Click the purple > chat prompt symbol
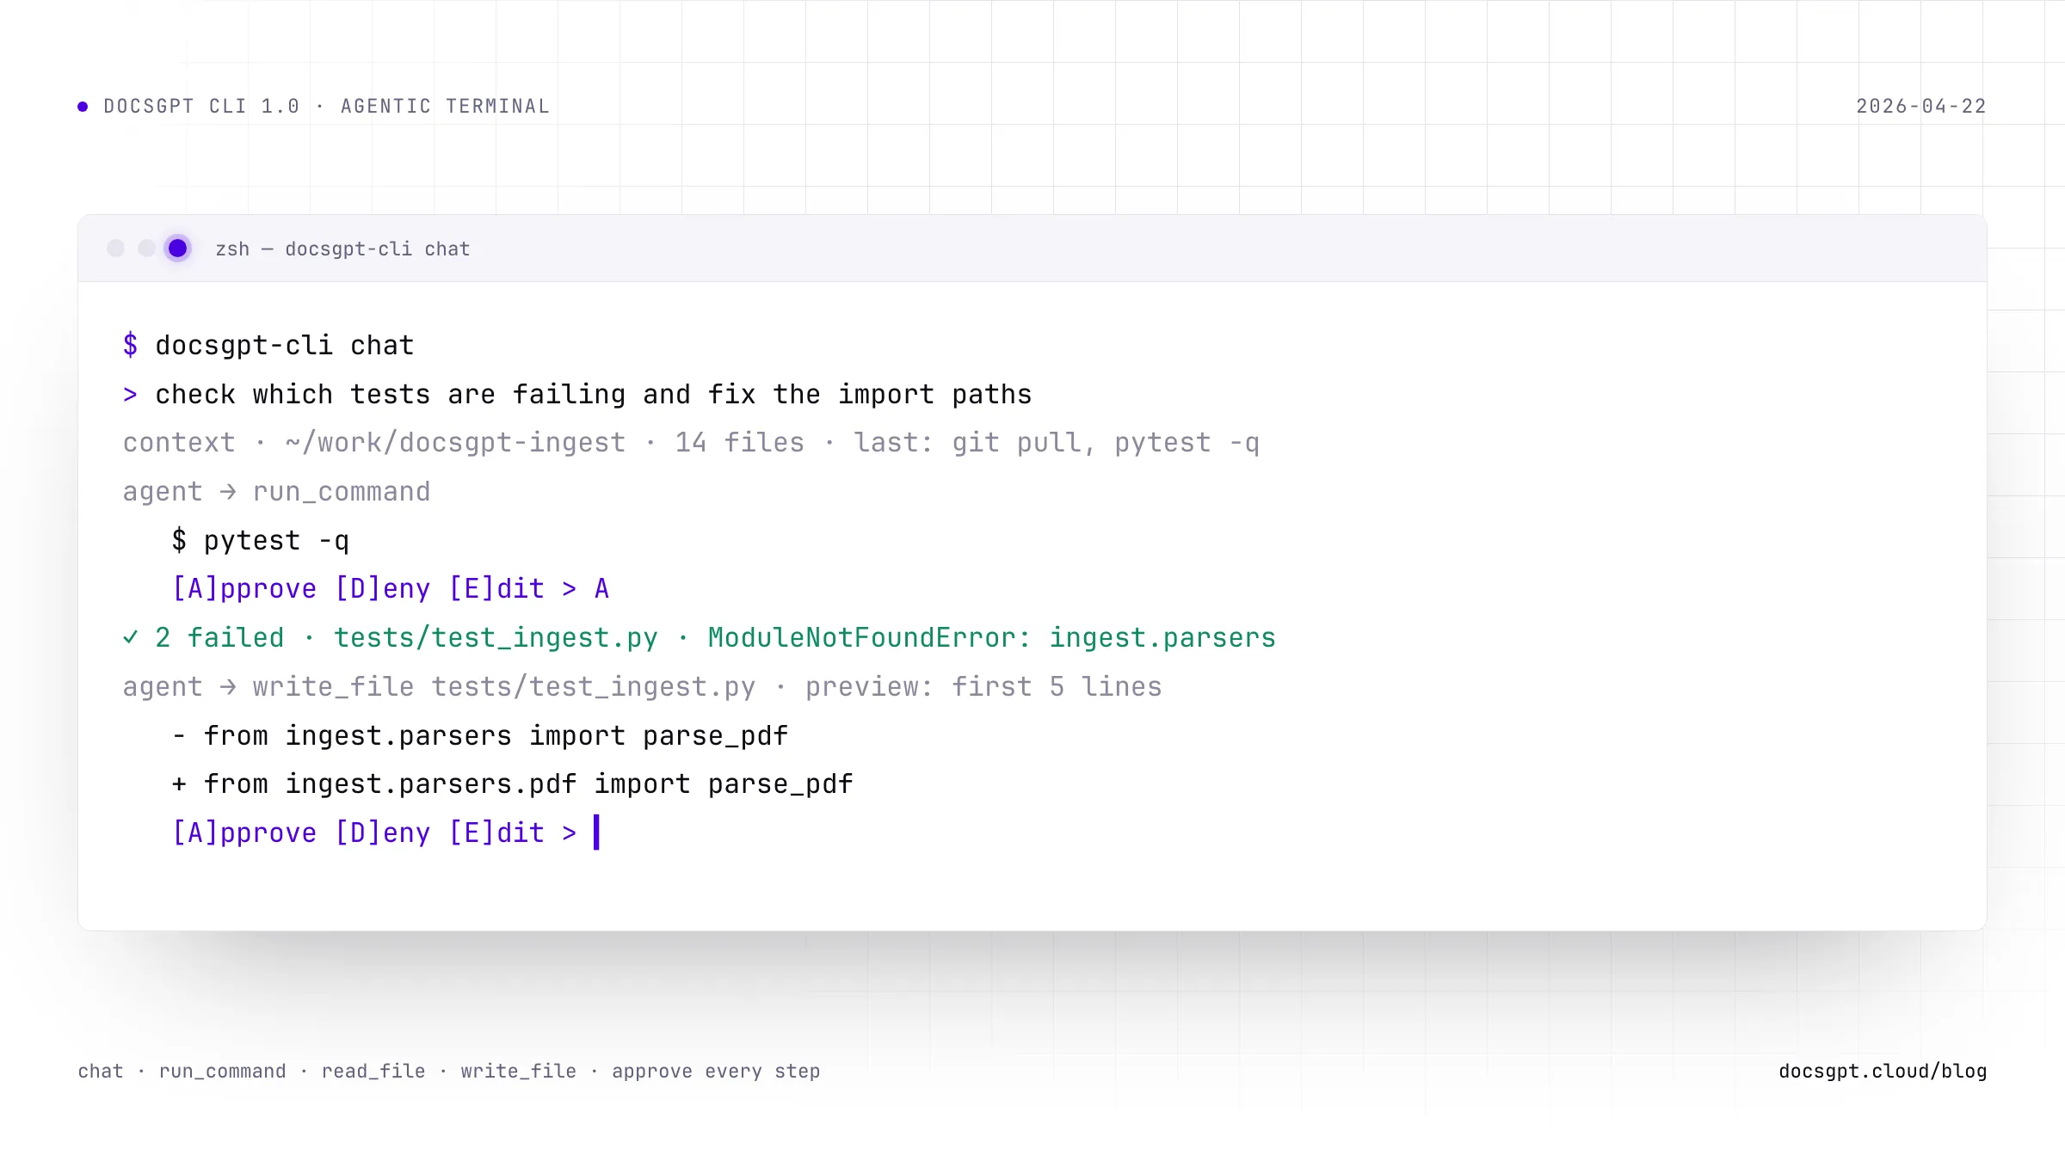 [x=130, y=395]
